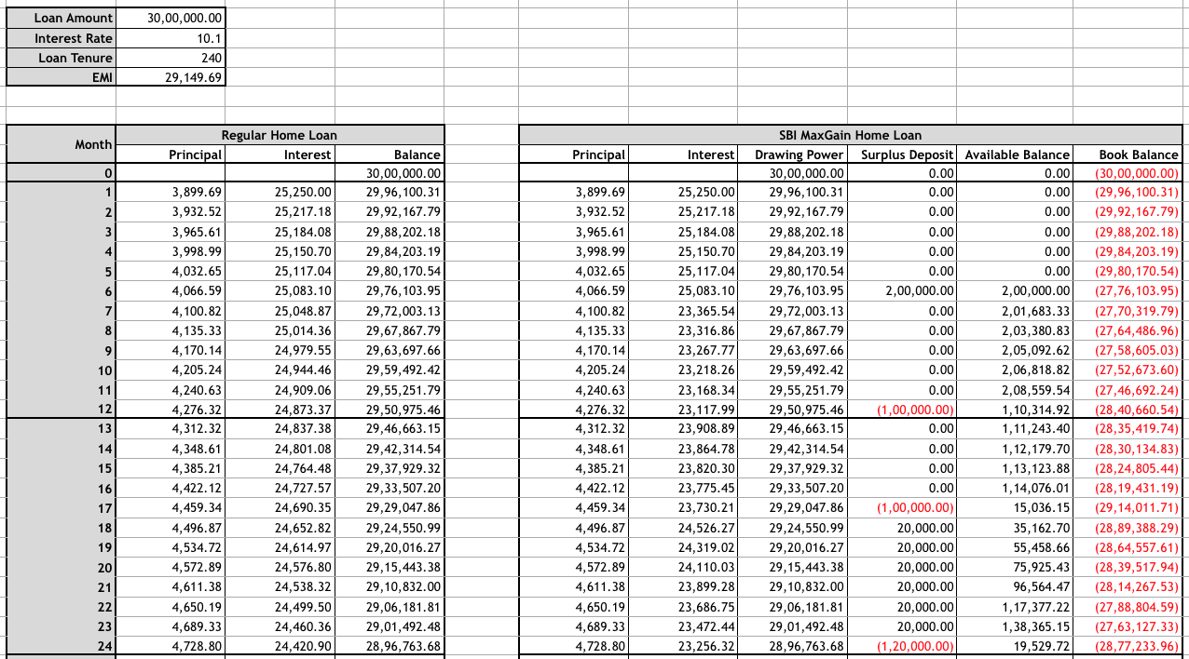The image size is (1189, 659).
Task: Select book balance cell (28,77,233.96)
Action: 1127,644
